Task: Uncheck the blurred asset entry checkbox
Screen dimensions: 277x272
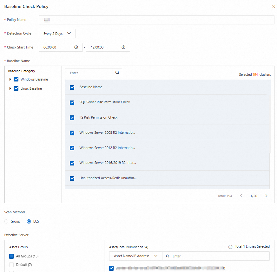Action: pyautogui.click(x=111, y=268)
